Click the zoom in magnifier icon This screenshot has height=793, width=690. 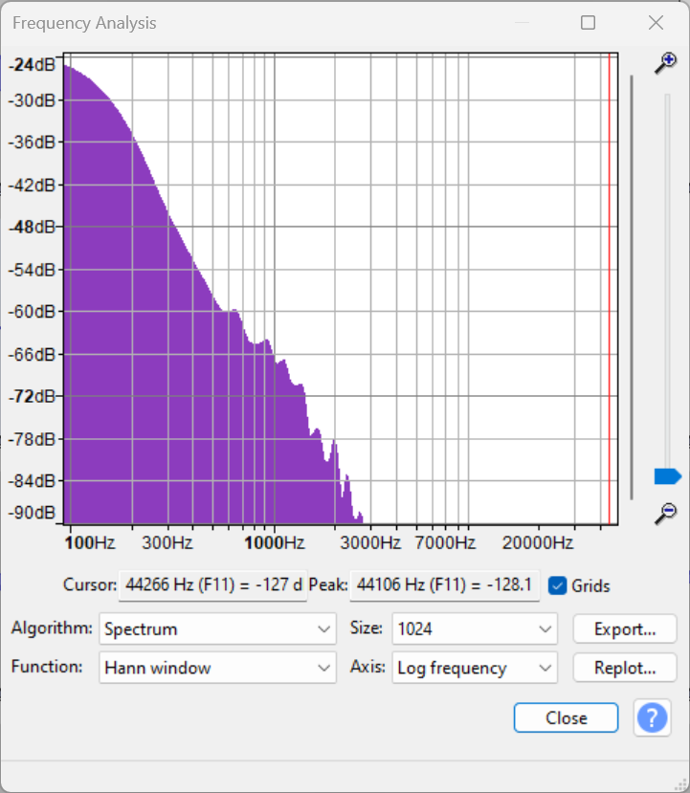[x=666, y=63]
